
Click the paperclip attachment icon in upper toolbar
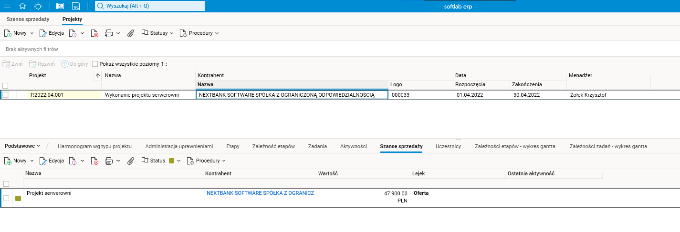click(130, 33)
